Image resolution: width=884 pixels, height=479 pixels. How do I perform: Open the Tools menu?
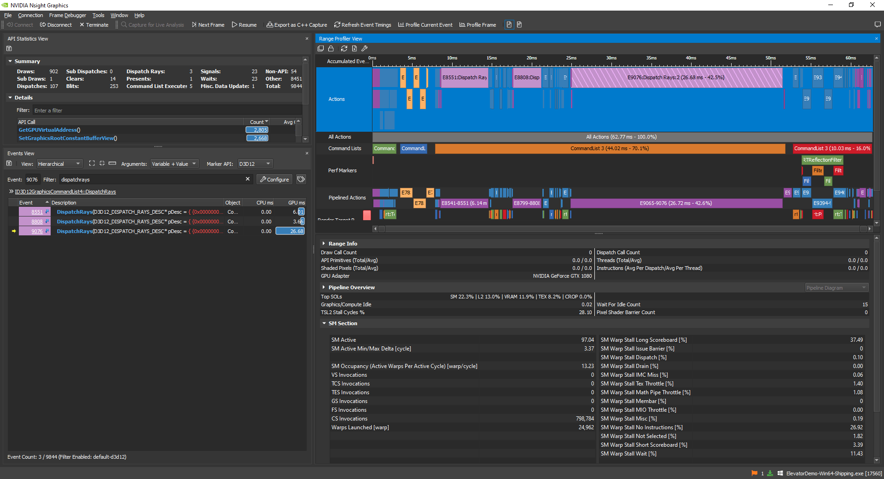click(x=99, y=15)
